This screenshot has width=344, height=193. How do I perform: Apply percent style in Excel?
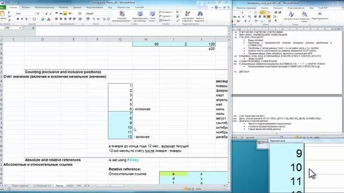coord(94,19)
